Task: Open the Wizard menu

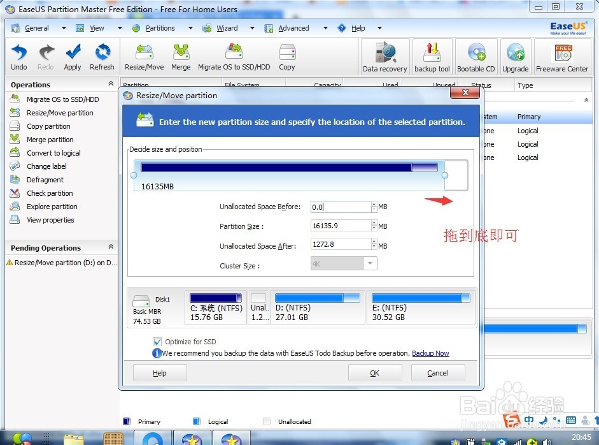Action: [x=227, y=28]
